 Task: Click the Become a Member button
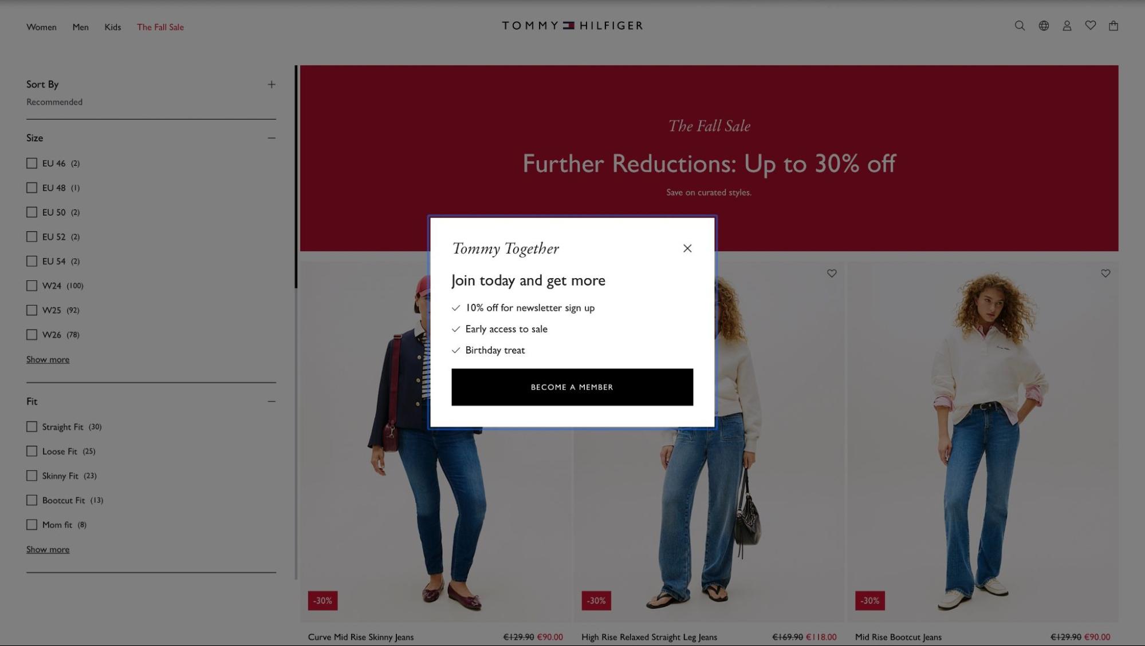click(x=572, y=387)
